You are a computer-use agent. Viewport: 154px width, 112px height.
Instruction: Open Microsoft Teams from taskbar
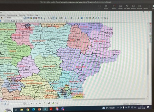[x=63, y=109]
